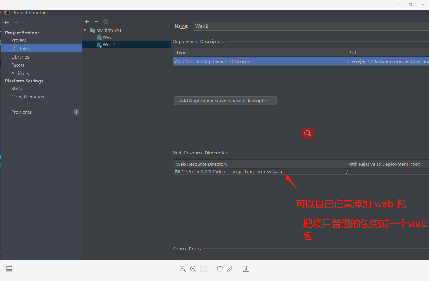Select the zoom in icon on bottom toolbar
This screenshot has height=281, width=429.
tap(183, 269)
